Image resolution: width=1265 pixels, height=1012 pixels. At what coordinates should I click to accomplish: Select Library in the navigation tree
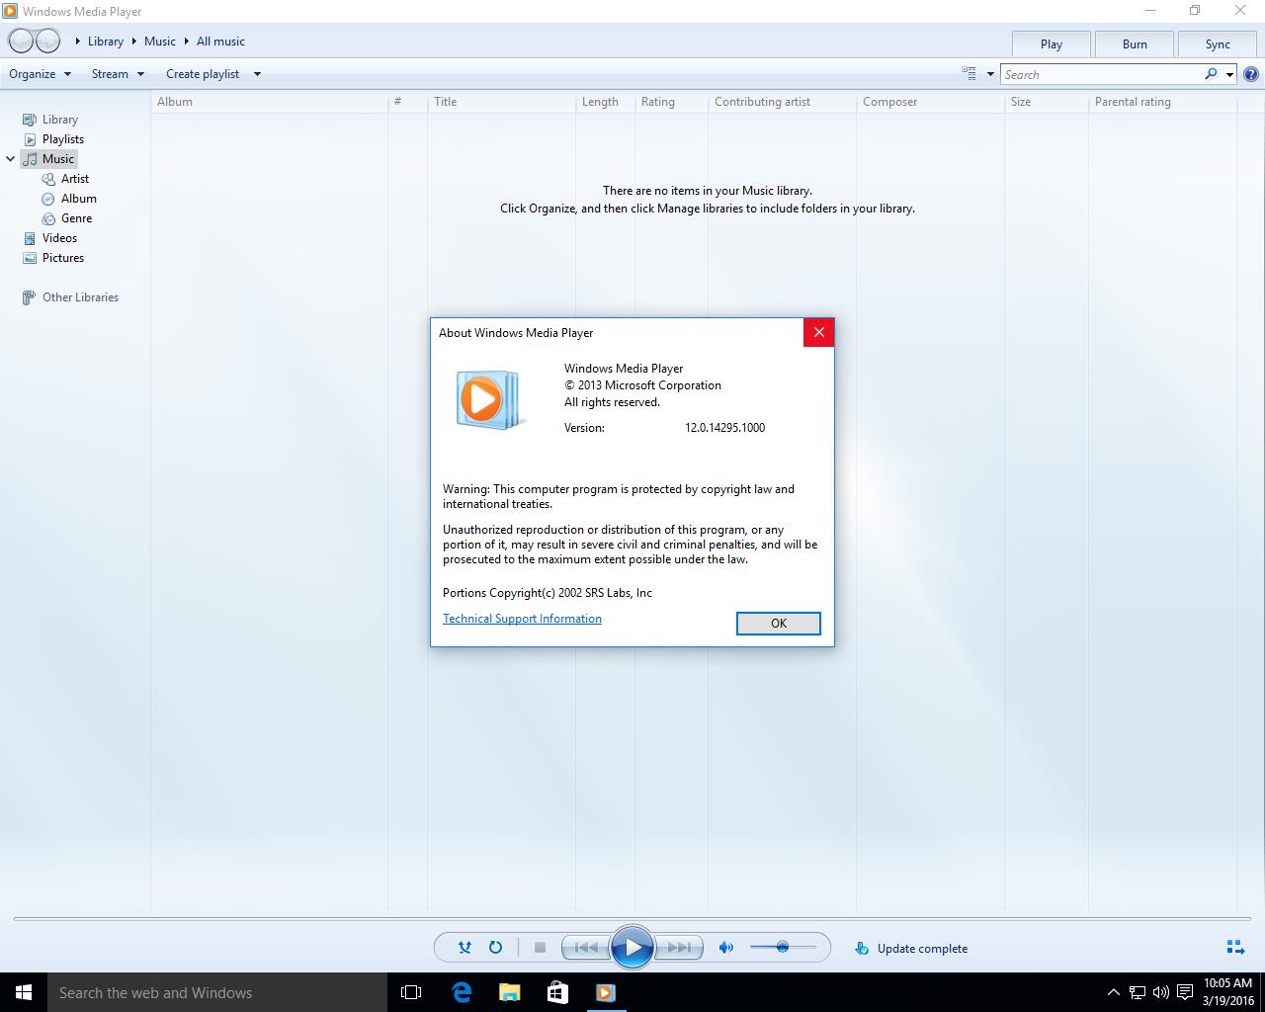point(59,119)
